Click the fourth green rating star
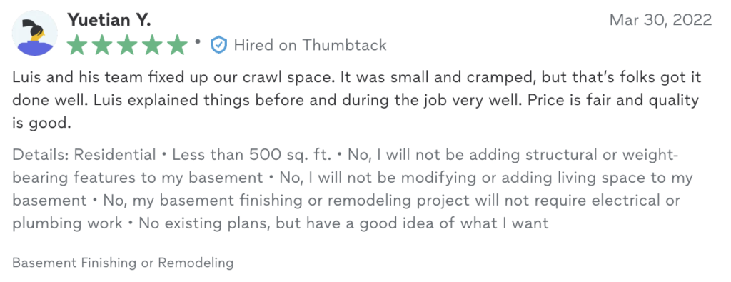The image size is (731, 282). [152, 45]
